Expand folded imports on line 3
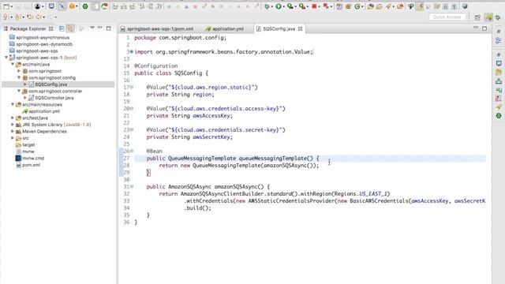 132,52
